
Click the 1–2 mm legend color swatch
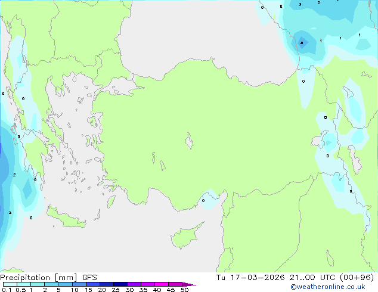click(x=38, y=284)
